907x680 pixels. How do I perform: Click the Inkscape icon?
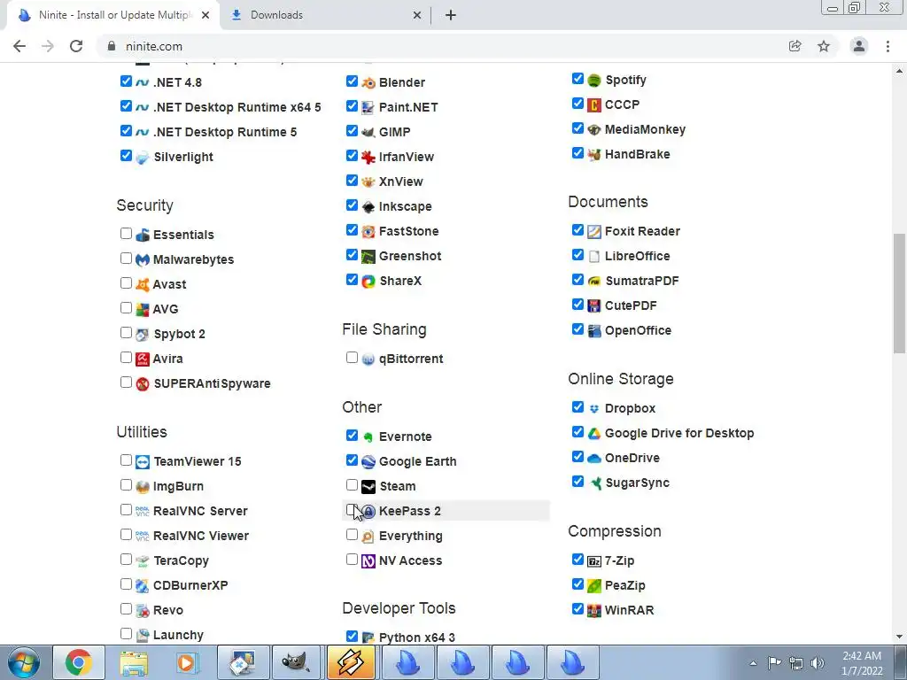point(368,206)
